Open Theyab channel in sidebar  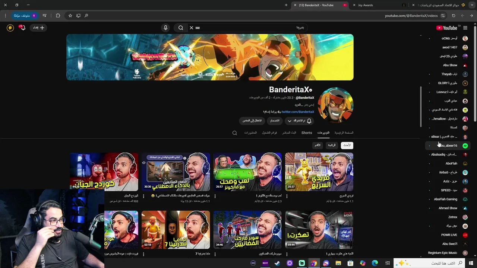(x=448, y=74)
